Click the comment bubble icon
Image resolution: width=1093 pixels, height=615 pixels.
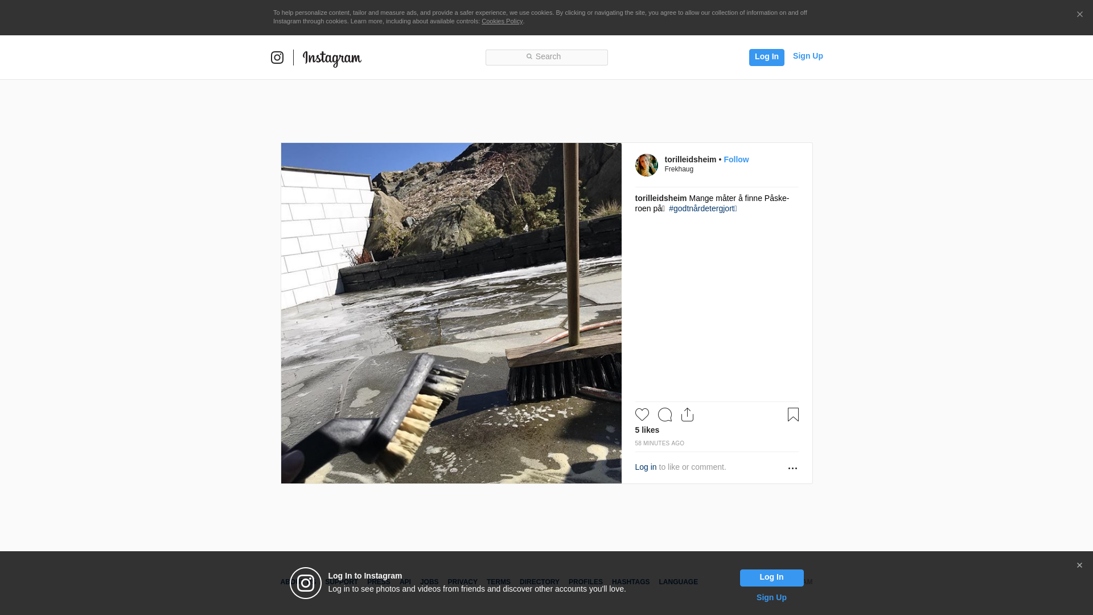click(664, 415)
